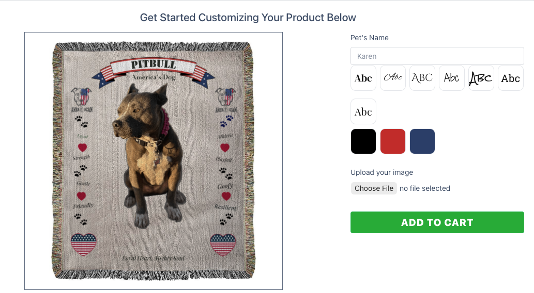Pick the thin uppercase ABC serif font
This screenshot has height=293, width=534.
click(422, 78)
